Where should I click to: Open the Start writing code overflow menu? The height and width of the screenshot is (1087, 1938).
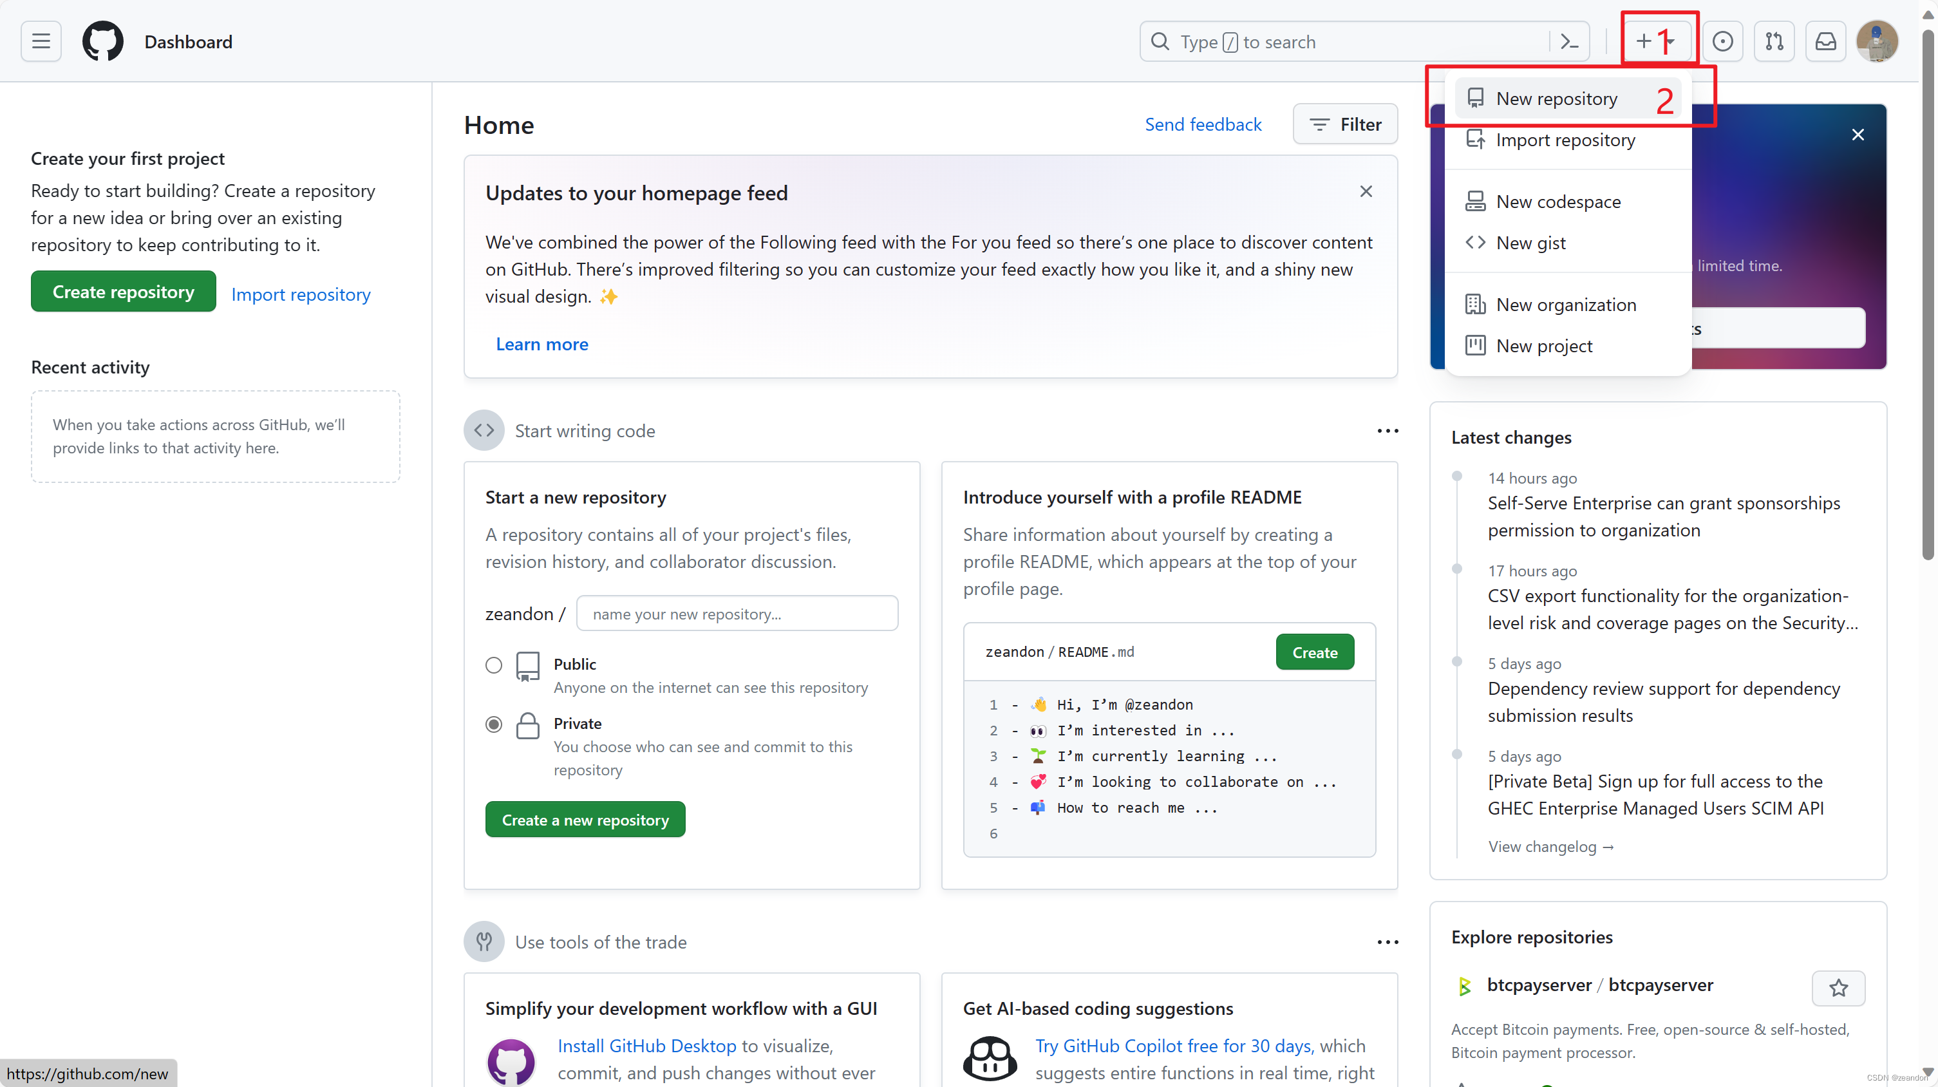pyautogui.click(x=1387, y=430)
